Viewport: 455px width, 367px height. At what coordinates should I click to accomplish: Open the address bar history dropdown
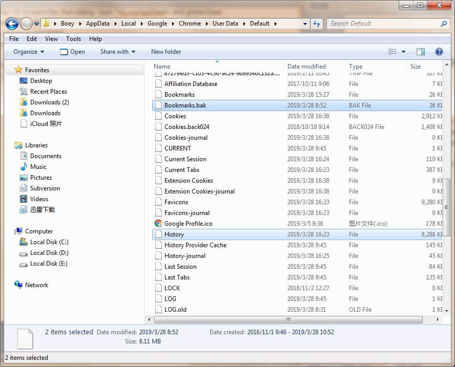pos(305,24)
